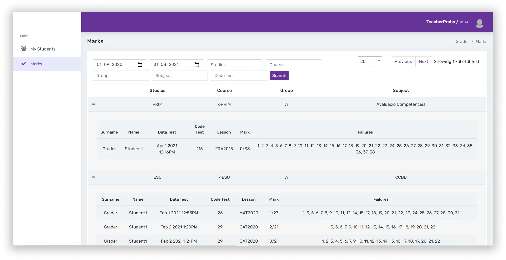The image size is (506, 260).
Task: Click the Failures header in ESO table
Action: [381, 199]
